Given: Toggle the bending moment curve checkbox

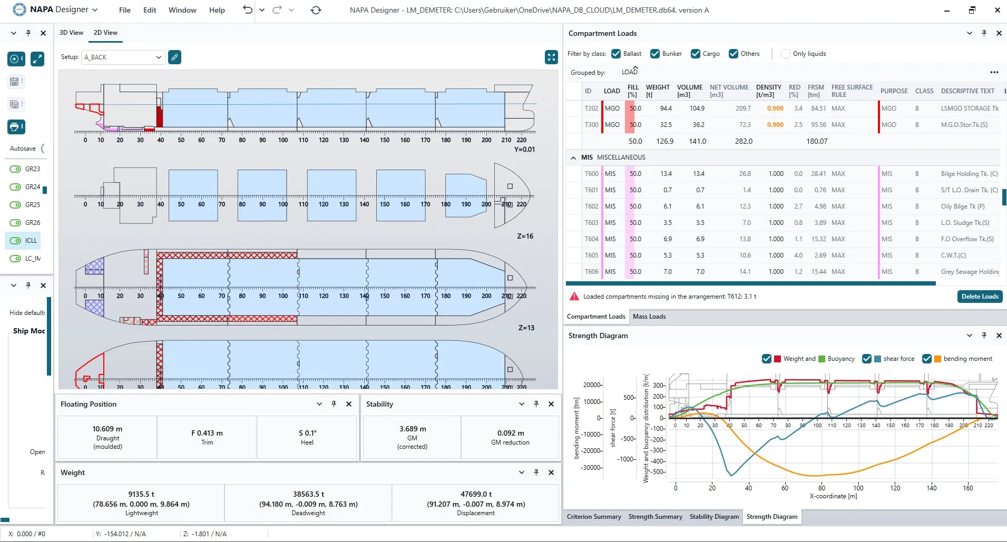Looking at the screenshot, I should tap(927, 359).
